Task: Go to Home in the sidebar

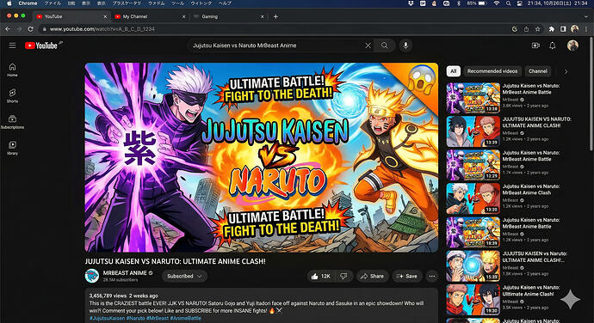Action: click(12, 70)
